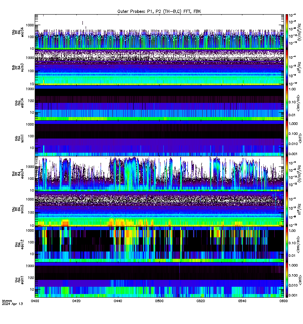Click the 'thc fff 64 scm3' y-axis label
The width and height of the screenshot is (303, 324).
(x=18, y=209)
